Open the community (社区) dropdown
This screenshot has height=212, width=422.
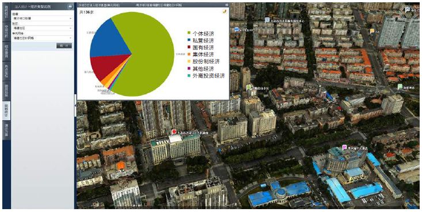42,28
